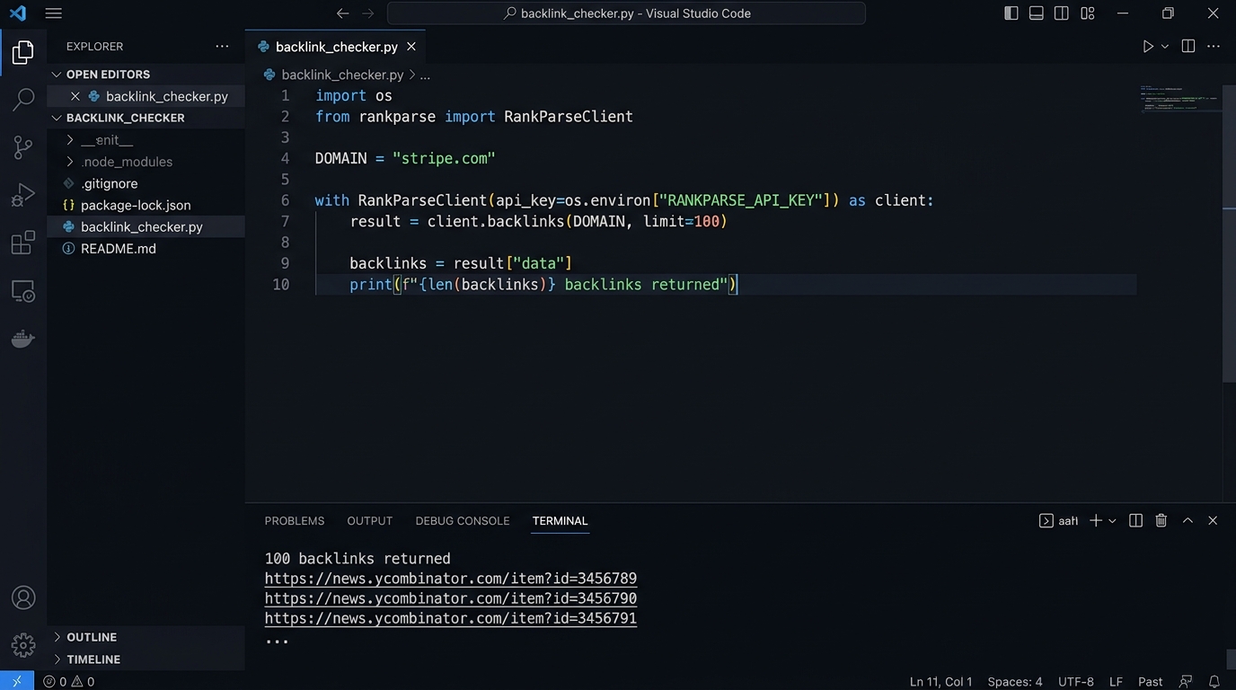Click the editor minimap preview
Viewport: 1236px width, 690px height.
1181,99
